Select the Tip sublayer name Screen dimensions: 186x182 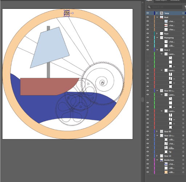coord(170,152)
